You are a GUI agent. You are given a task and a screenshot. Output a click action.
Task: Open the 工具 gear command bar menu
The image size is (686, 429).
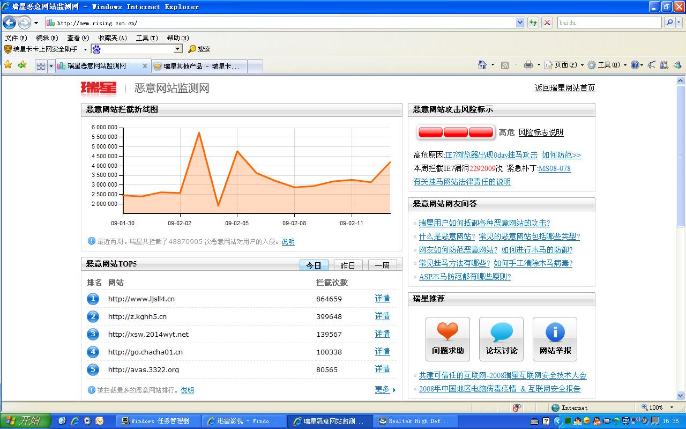607,65
